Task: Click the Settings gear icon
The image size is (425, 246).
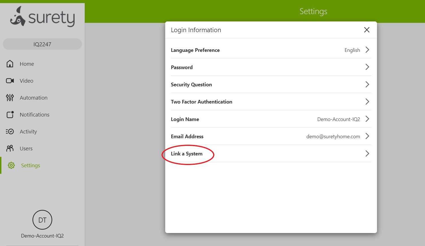Action: [11, 165]
